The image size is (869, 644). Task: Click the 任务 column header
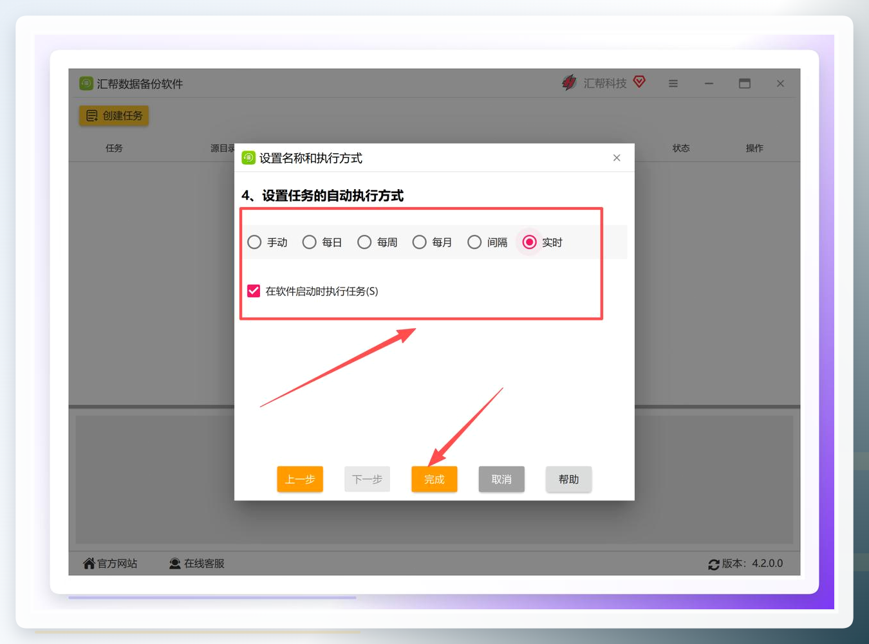coord(114,148)
